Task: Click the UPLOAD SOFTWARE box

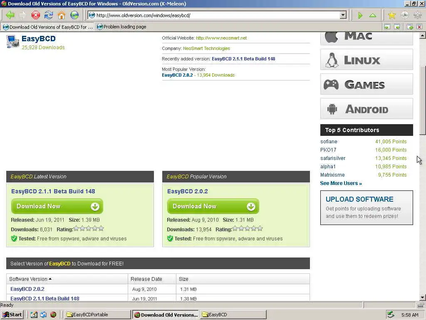Action: (x=367, y=207)
